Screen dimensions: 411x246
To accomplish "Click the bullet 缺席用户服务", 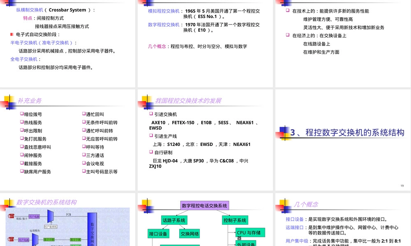I will pos(36,172).
